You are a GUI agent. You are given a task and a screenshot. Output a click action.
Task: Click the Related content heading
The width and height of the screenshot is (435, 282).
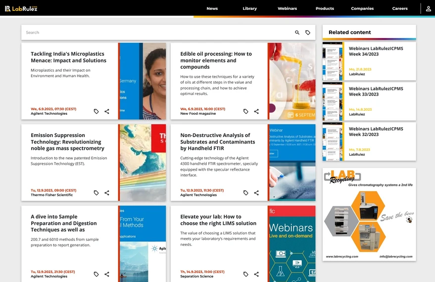pos(350,33)
